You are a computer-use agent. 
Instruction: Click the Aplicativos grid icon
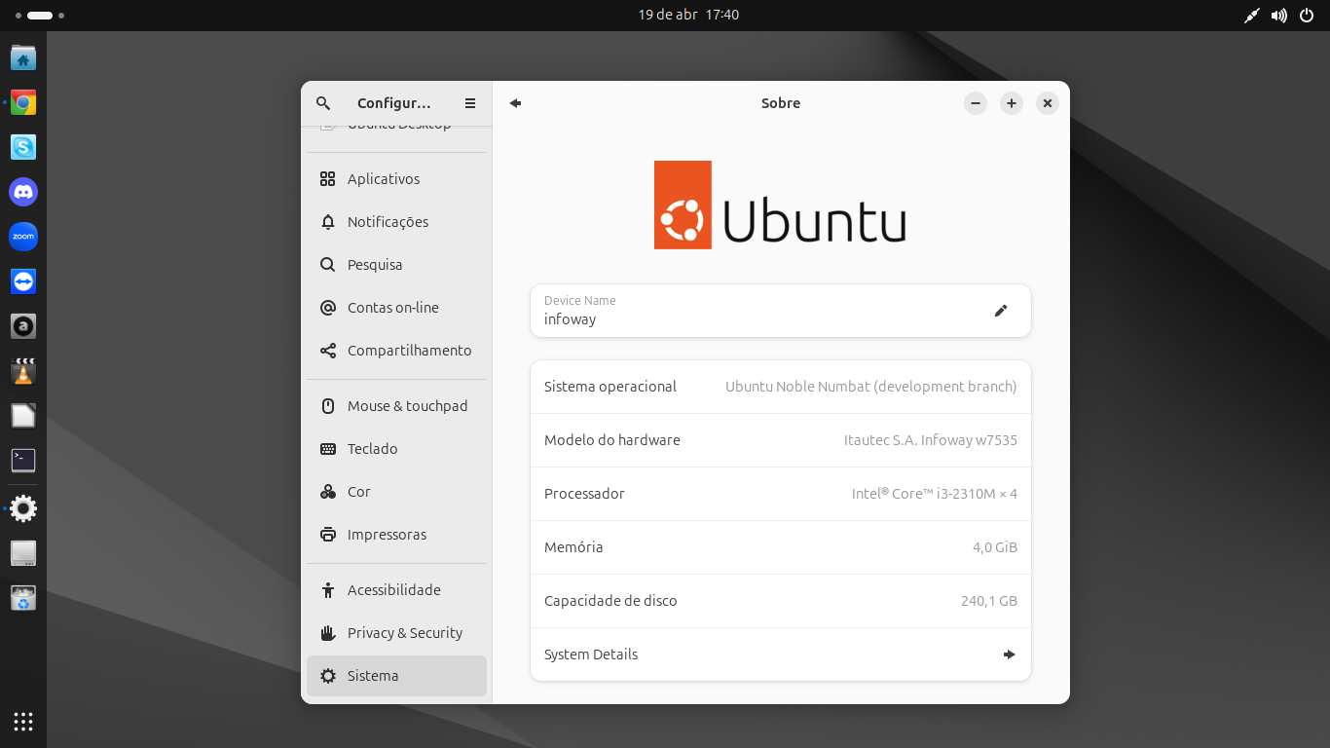328,179
